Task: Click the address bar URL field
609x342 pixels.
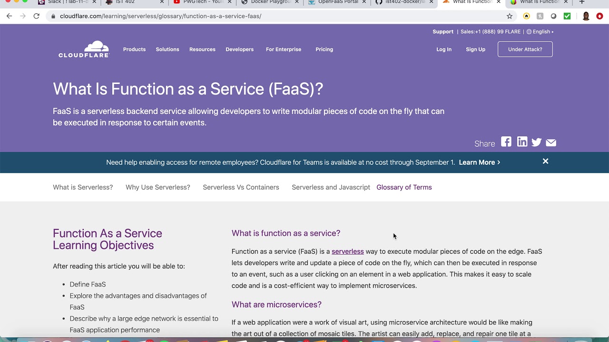Action: (x=276, y=16)
